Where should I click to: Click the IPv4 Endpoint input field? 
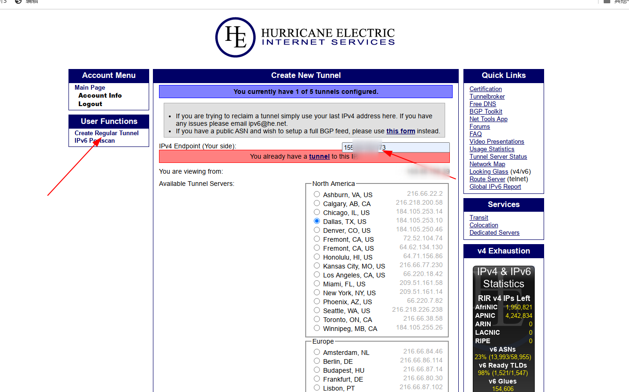[x=395, y=147]
